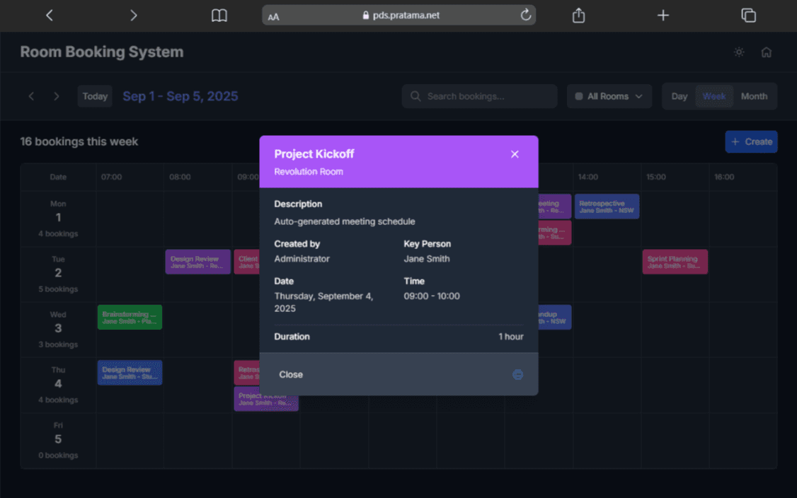Open the Safari share sheet icon
The height and width of the screenshot is (498, 797).
click(x=578, y=16)
